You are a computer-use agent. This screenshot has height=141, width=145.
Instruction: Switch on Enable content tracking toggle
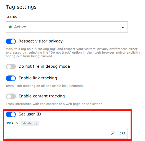tap(11, 96)
